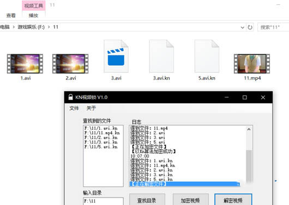Select log entry 正在加密文件
Screen dimensions: 289x205
[149, 147]
